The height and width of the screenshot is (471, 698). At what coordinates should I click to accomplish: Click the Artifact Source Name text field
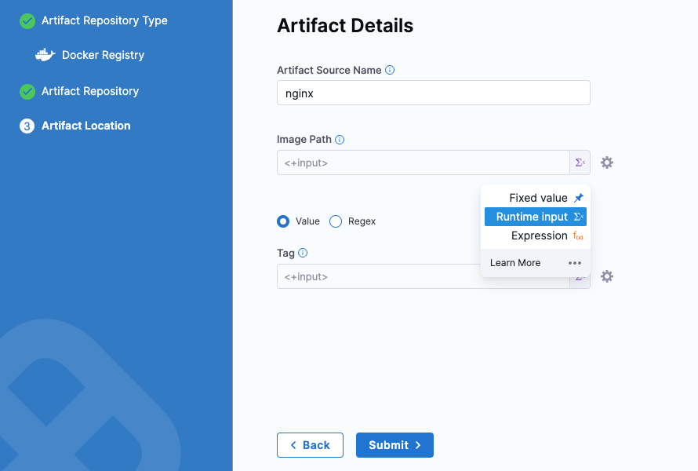433,93
